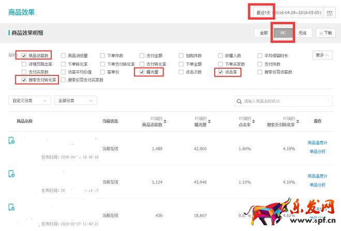Switch to the 无线 tab

tap(302, 33)
